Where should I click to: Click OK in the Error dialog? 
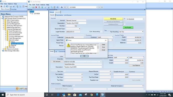pyautogui.click(x=84, y=56)
